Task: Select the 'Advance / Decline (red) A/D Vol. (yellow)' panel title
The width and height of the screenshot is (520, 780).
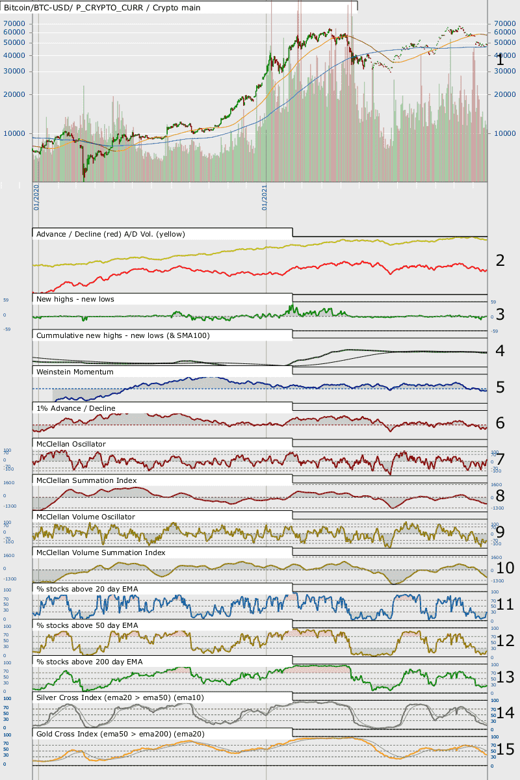Action: 111,233
